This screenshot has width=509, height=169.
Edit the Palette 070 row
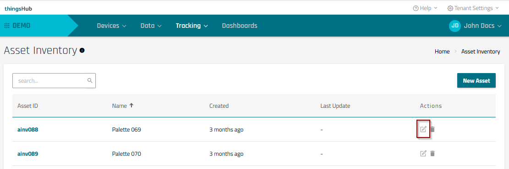[x=423, y=153]
